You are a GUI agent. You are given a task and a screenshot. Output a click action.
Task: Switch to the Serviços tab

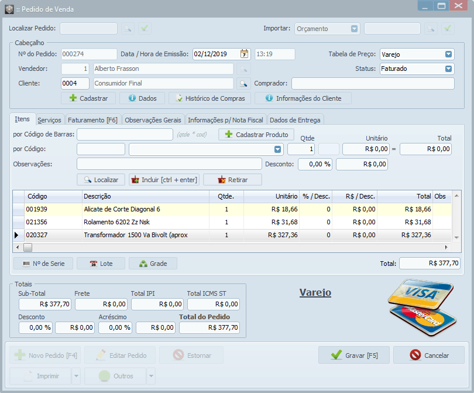[x=50, y=120]
